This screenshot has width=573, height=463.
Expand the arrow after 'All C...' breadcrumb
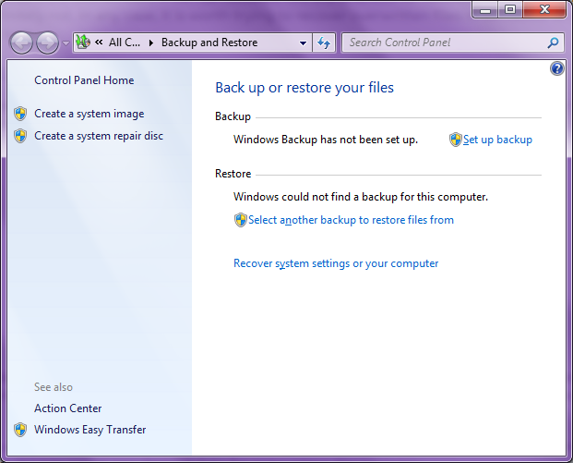[x=151, y=43]
